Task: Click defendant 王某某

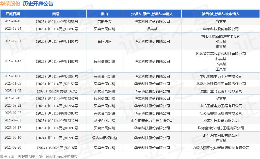Action: click(221, 69)
